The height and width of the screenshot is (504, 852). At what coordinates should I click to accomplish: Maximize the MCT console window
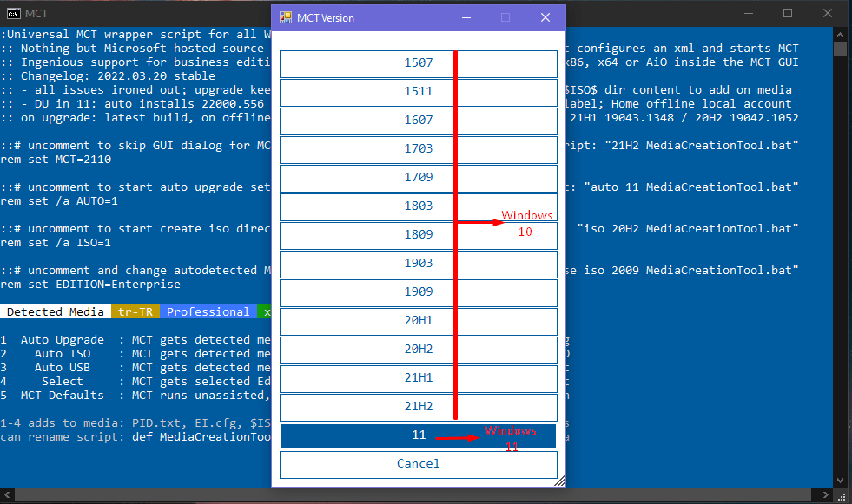(x=788, y=13)
